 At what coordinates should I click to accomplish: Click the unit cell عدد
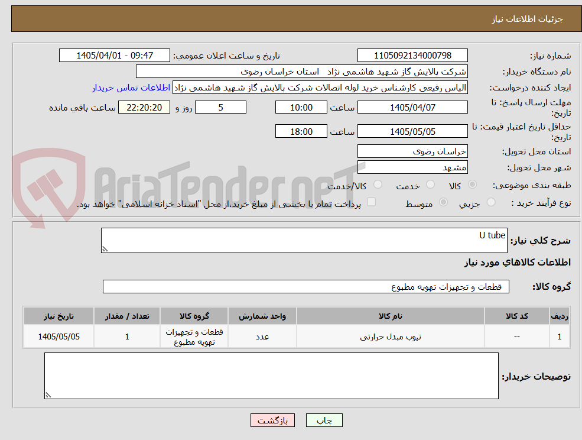[262, 337]
